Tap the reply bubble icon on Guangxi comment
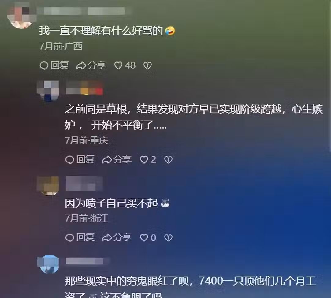 [44, 65]
